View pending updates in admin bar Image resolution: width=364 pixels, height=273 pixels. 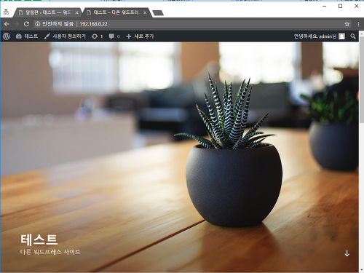coord(97,36)
